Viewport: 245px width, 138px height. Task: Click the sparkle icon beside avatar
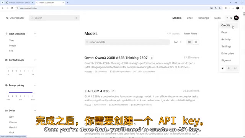pyautogui.click(x=231, y=18)
